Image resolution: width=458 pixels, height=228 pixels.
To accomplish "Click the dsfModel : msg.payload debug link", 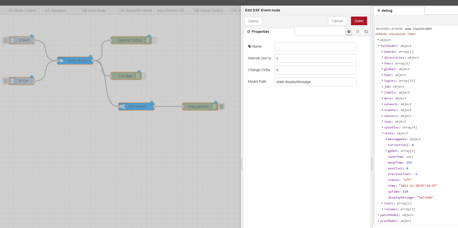I will pyautogui.click(x=395, y=34).
